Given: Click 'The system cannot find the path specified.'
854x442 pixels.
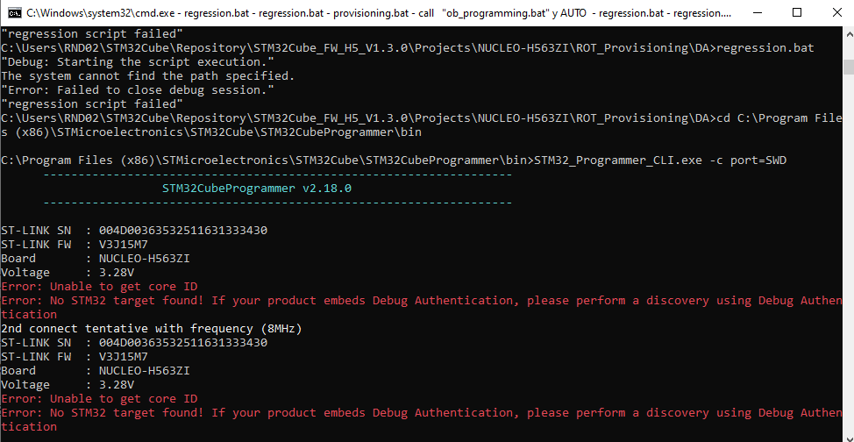Looking at the screenshot, I should coord(147,76).
